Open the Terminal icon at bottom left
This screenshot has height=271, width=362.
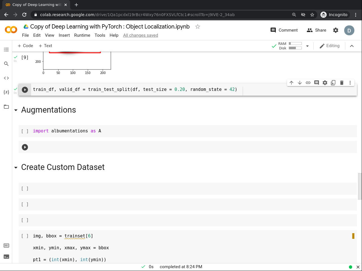tap(6, 257)
